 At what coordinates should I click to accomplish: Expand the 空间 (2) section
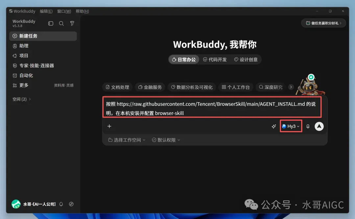[22, 99]
